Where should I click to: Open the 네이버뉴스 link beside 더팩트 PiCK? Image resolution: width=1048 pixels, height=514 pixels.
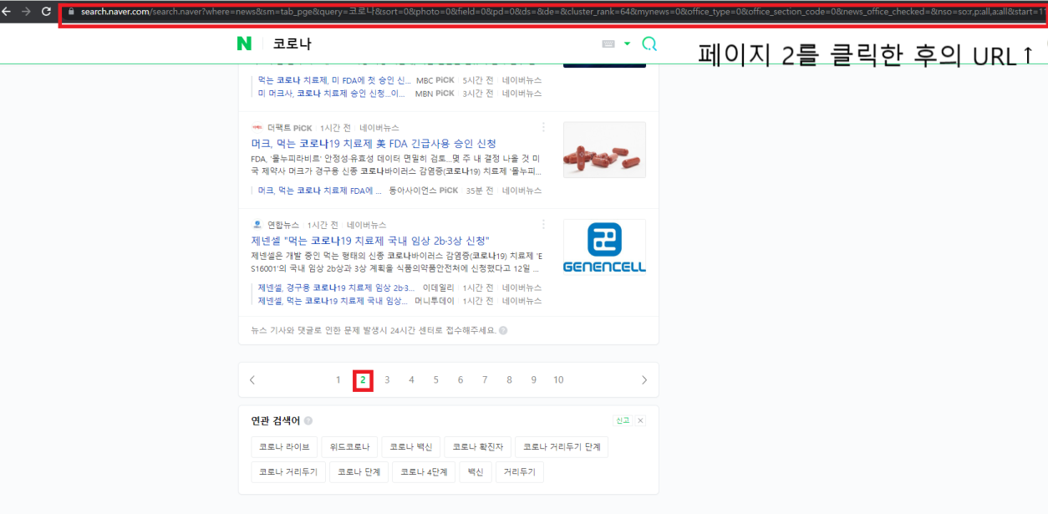click(379, 128)
